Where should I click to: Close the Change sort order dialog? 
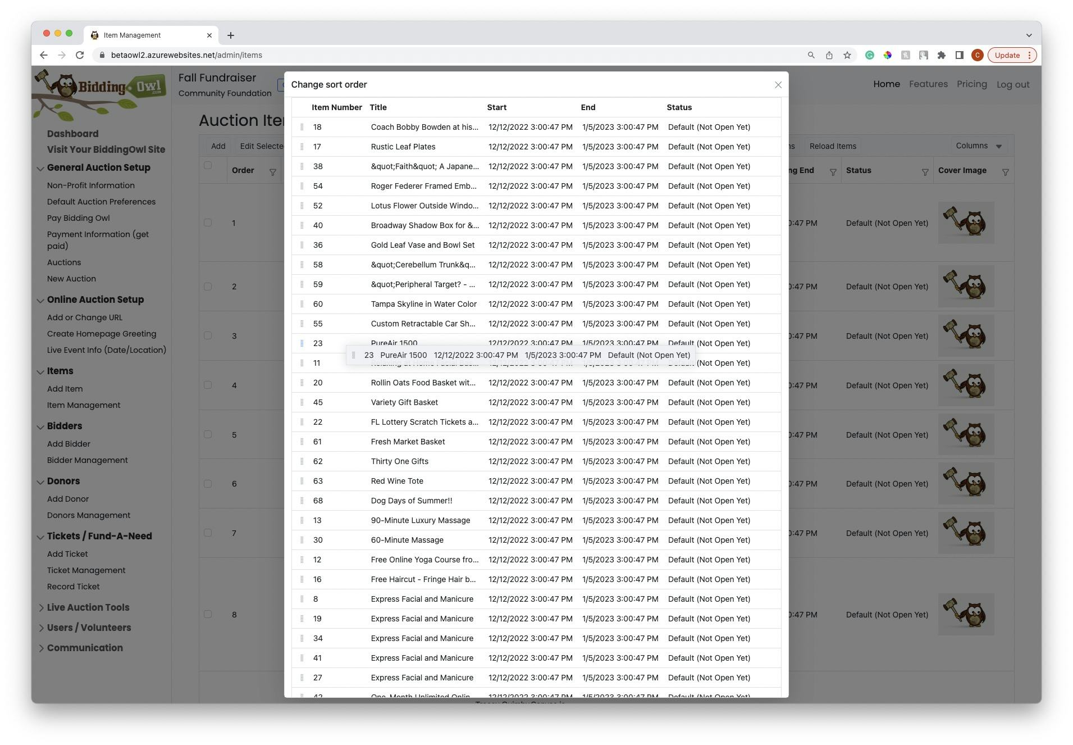[778, 85]
